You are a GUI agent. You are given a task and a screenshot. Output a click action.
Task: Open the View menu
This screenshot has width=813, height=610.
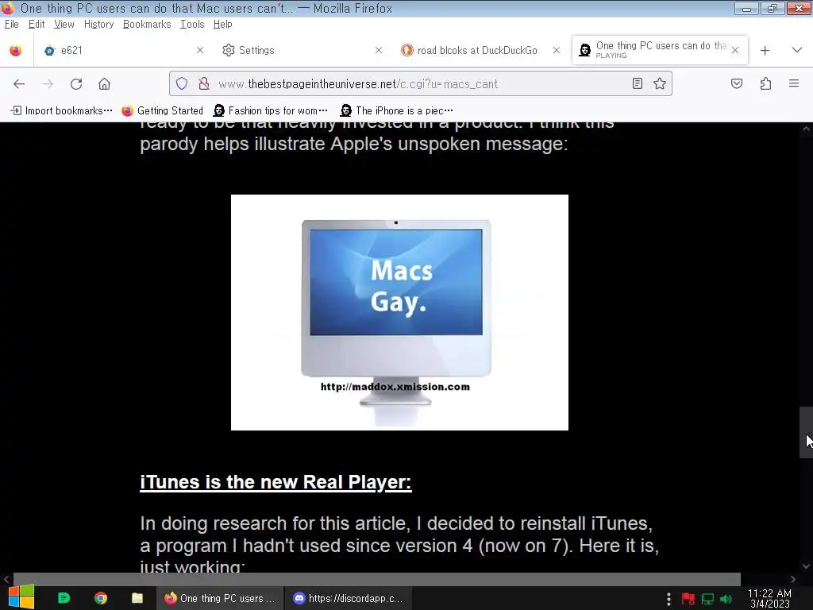(64, 25)
